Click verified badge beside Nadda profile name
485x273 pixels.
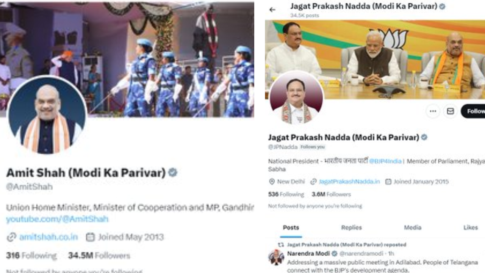424,137
